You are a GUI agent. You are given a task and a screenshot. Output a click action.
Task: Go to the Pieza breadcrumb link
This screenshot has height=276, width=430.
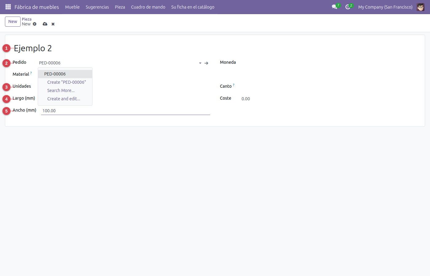coord(27,19)
